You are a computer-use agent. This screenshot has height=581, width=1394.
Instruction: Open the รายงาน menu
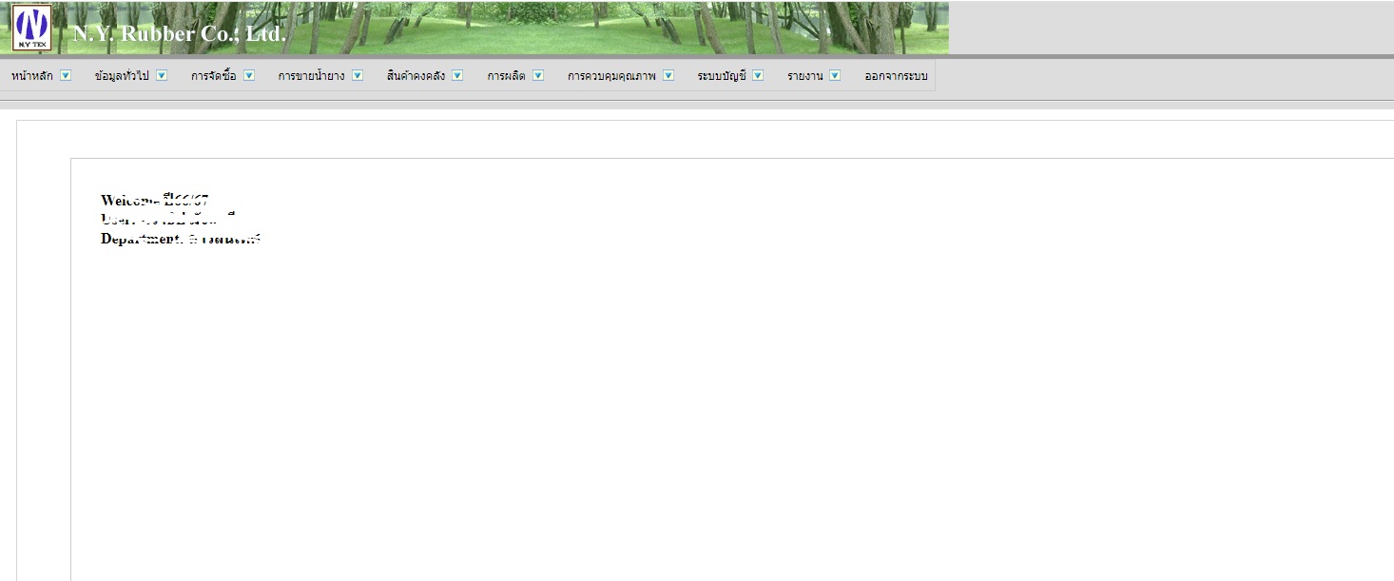[x=804, y=76]
